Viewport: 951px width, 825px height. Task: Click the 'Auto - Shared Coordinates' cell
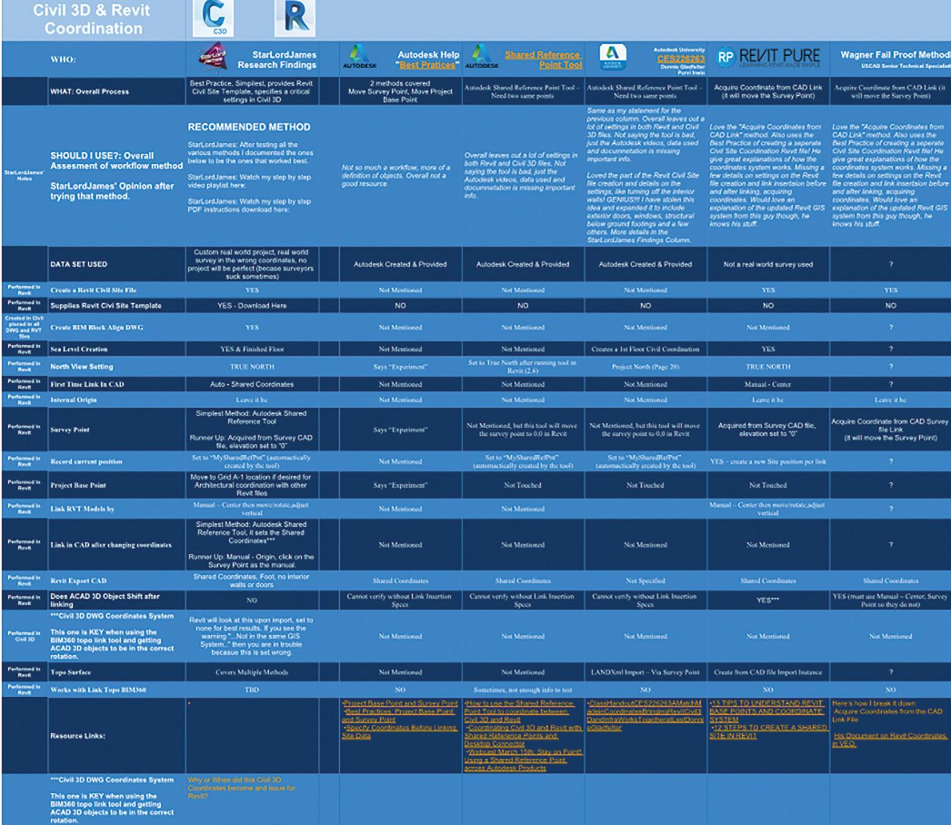coord(252,384)
